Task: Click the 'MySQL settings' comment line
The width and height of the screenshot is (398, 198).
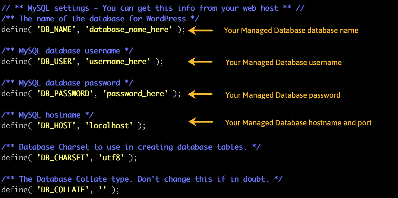Action: point(153,8)
